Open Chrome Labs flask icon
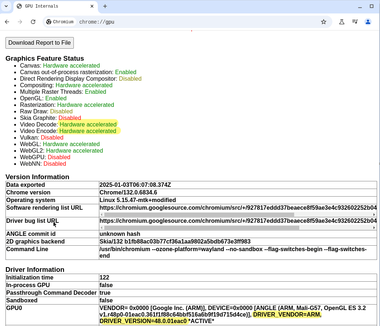Image resolution: width=380 pixels, height=326 pixels. point(342,22)
